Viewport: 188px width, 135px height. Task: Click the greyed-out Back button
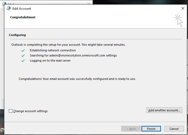[x=130, y=129]
